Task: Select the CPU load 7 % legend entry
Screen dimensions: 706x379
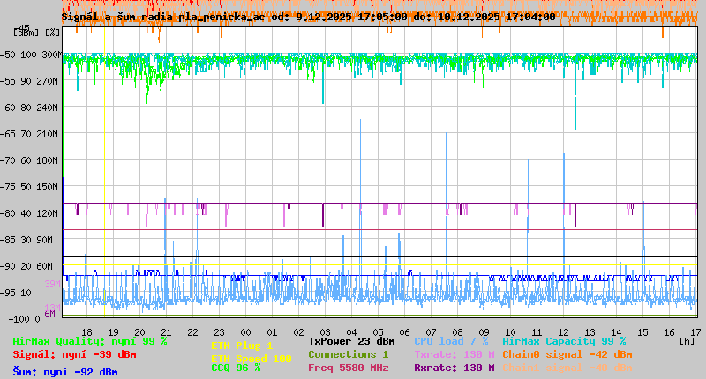Action: click(450, 341)
